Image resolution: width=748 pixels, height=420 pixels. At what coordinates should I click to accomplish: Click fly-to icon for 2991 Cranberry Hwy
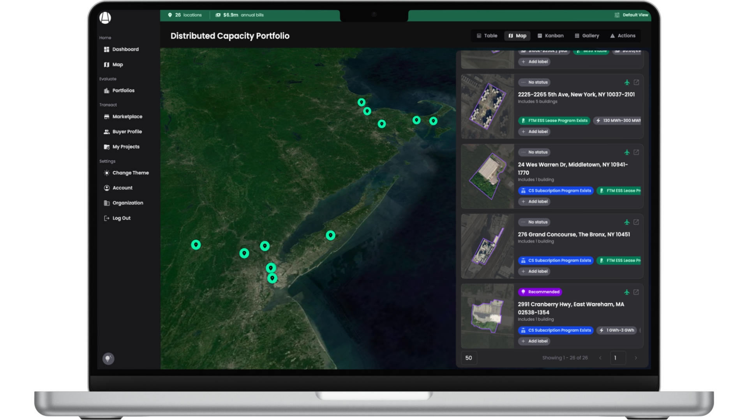point(627,292)
